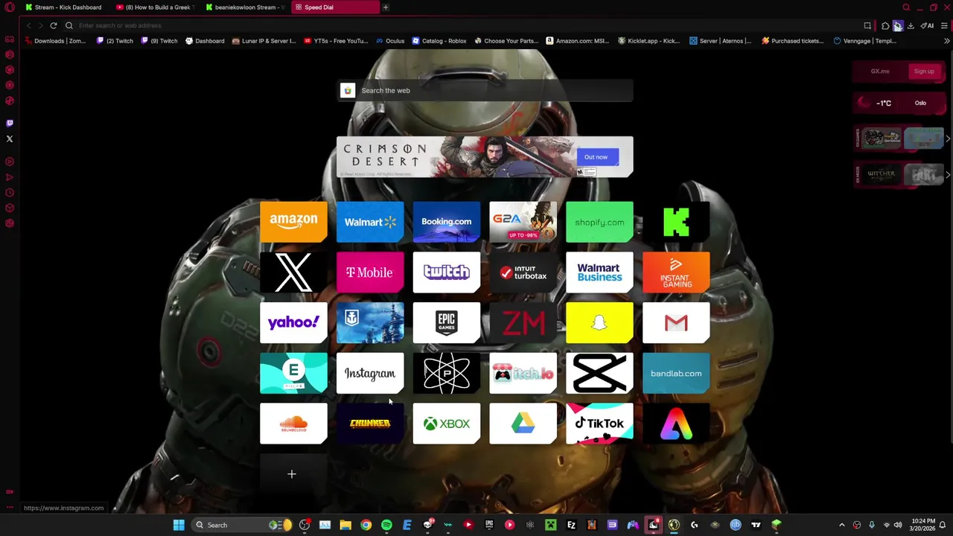Open the Windows Start menu
This screenshot has width=953, height=536.
click(179, 525)
